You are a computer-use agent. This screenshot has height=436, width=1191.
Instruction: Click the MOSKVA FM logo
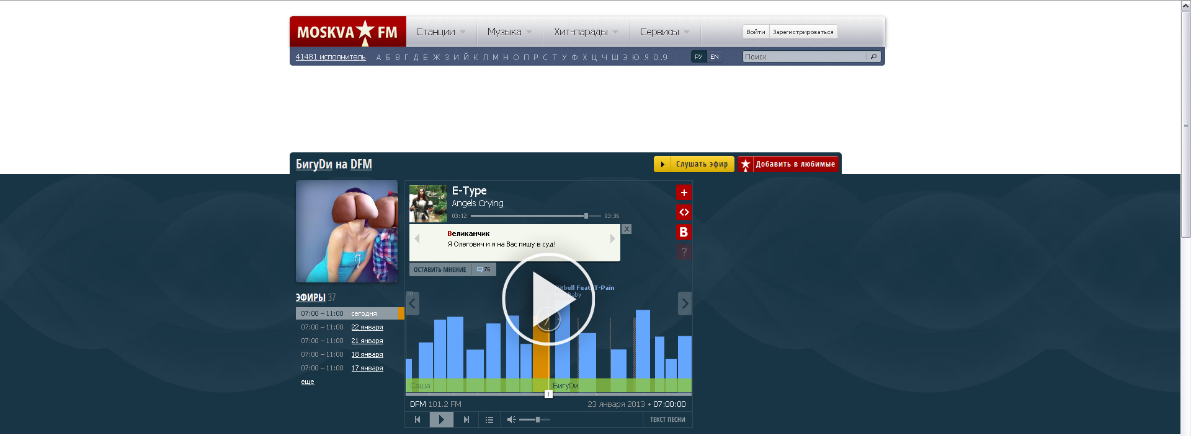point(347,32)
